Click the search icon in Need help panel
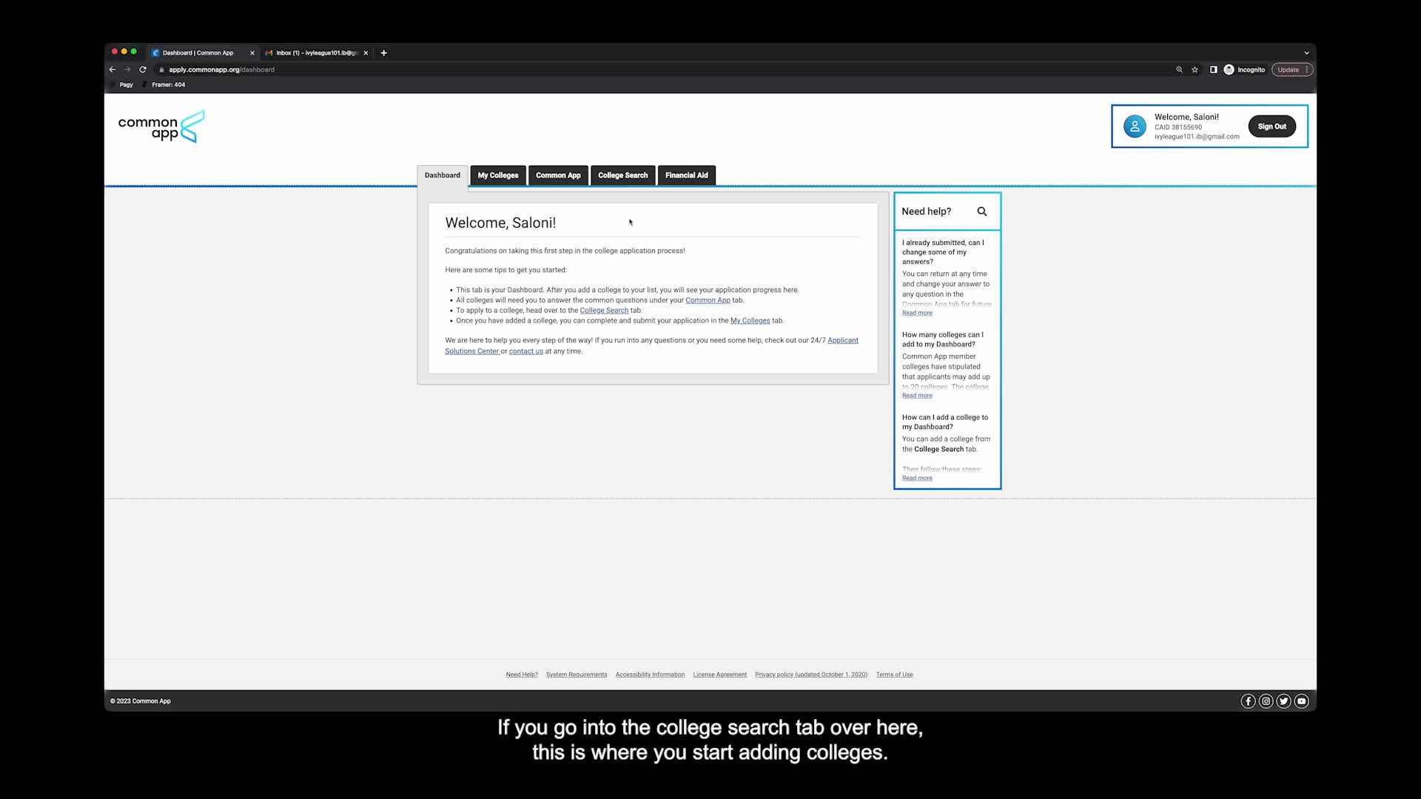 pos(982,212)
